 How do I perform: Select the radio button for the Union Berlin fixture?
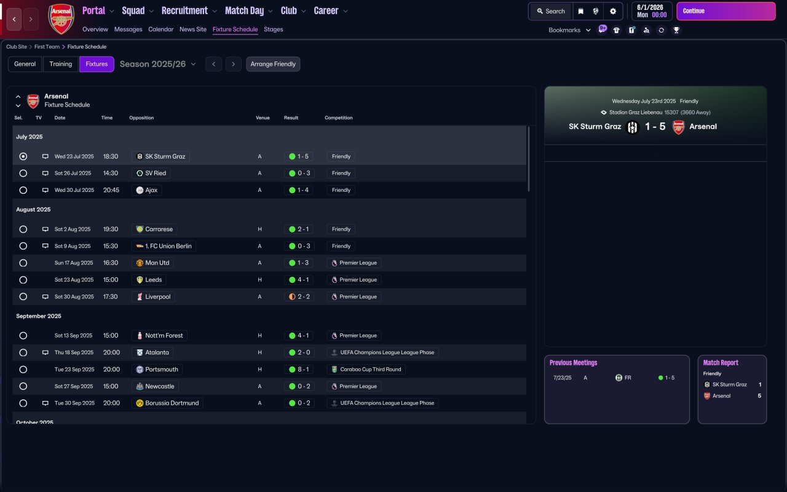pyautogui.click(x=23, y=246)
